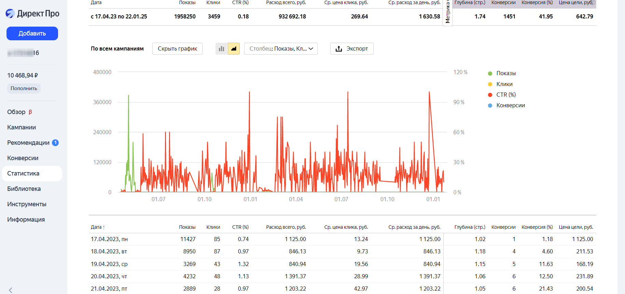The image size is (625, 294).
Task: Click the Пополнить balance button
Action: click(x=24, y=88)
